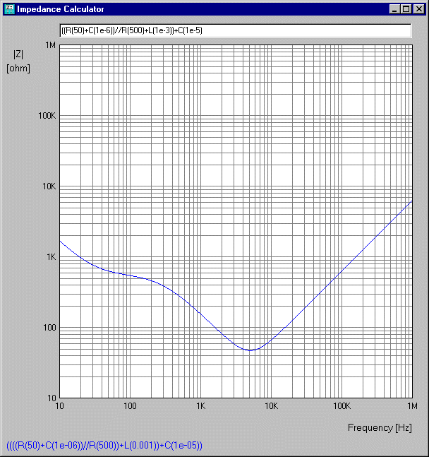Click the 100K label on the frequency axis

click(342, 407)
